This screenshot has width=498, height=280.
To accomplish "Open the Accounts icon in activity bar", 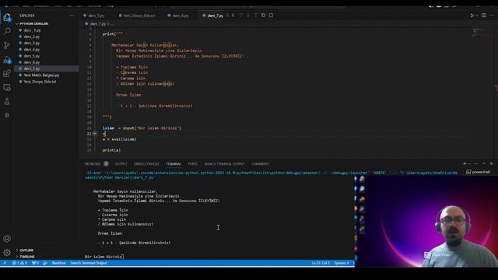I will [x=7, y=239].
